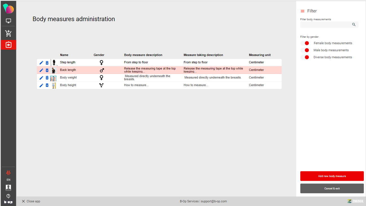Click the monitor icon in sidebar

(8, 21)
